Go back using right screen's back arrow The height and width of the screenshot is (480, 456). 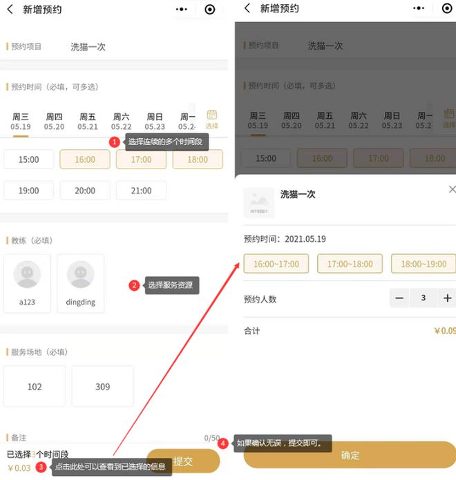[247, 8]
